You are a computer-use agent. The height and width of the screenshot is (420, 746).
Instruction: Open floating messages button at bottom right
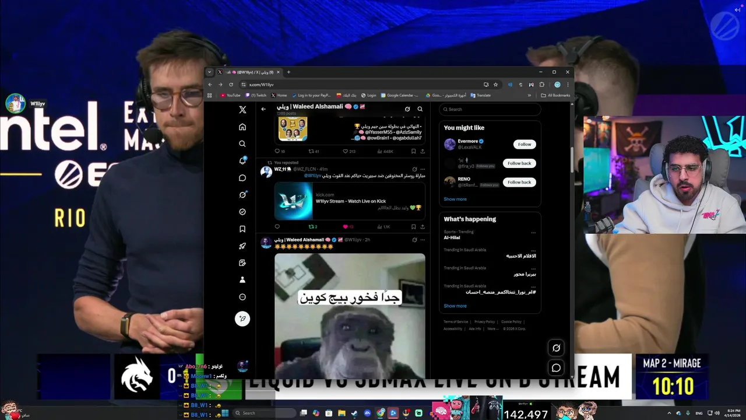point(556,368)
